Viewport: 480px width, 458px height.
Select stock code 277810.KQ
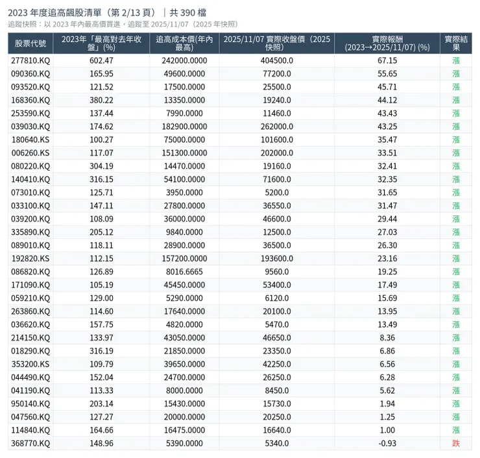pos(30,60)
